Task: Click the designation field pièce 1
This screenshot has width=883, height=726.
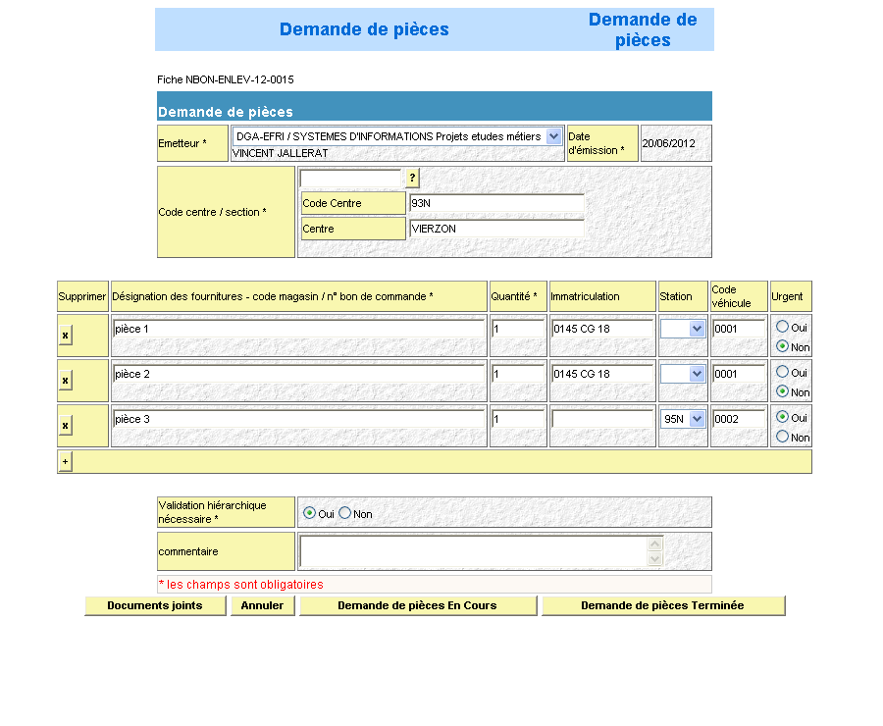Action: [298, 329]
